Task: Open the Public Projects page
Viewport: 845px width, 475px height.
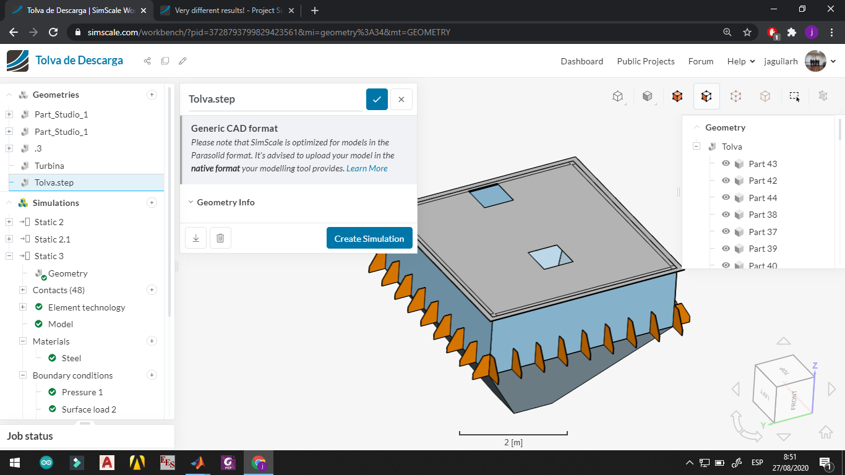Action: (646, 61)
